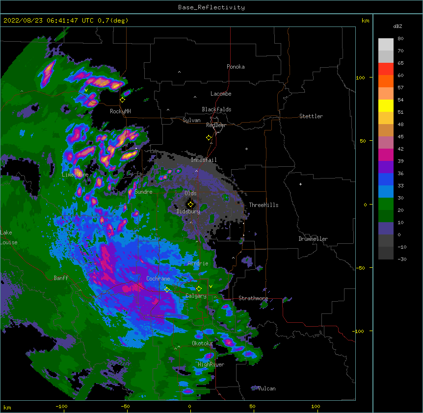
Task: Click the -100 tick on the bottom axis
Action: [x=61, y=406]
